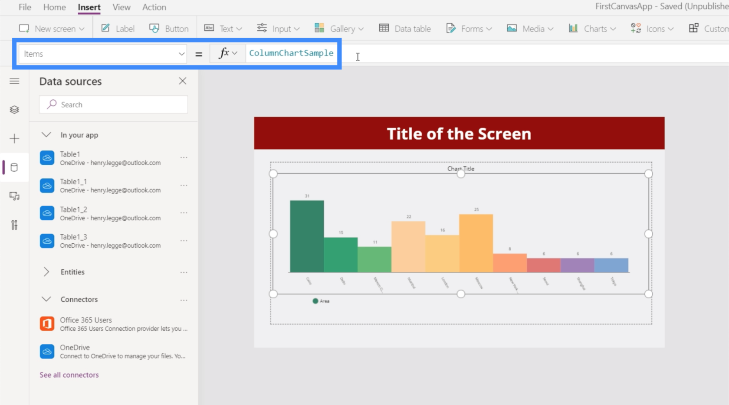This screenshot has height=405, width=729.
Task: Click the Gallery toolbar icon
Action: (319, 28)
